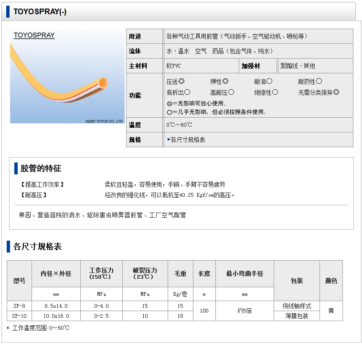Click the 果园、营造庭院的洒水 applications line
The height and width of the screenshot is (344, 362).
tap(102, 215)
